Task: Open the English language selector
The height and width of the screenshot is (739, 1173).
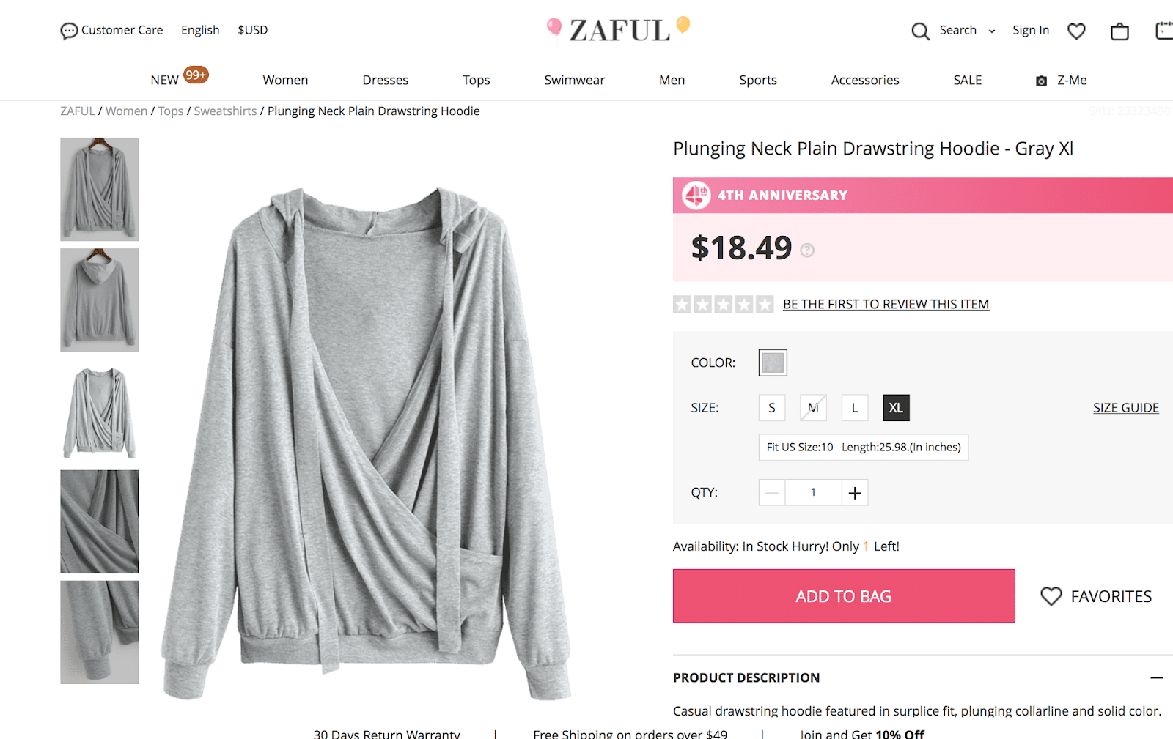Action: [200, 30]
